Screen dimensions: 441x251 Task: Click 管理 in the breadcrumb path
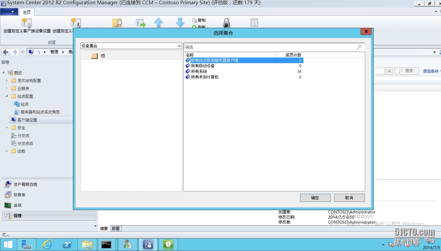(54, 52)
